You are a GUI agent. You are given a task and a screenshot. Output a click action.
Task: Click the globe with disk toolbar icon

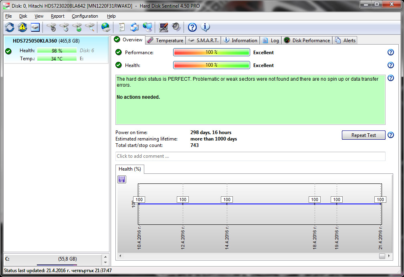click(x=105, y=27)
